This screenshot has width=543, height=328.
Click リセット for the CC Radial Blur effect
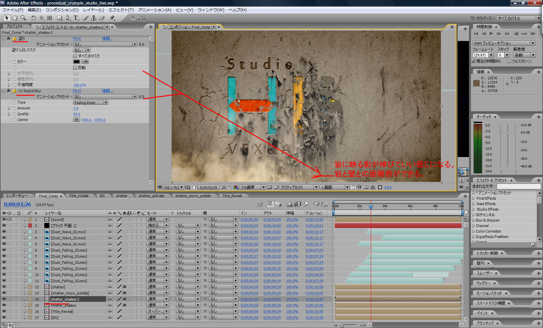(x=76, y=91)
